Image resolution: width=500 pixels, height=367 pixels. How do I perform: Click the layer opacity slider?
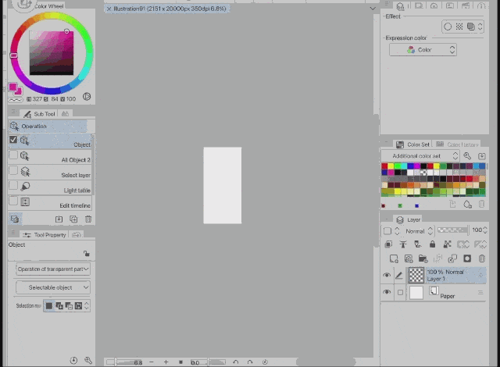click(453, 230)
